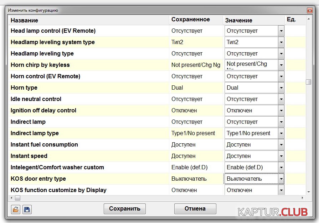Open Horn chirp by keyless dropdown
This screenshot has height=223, width=319.
point(281,65)
